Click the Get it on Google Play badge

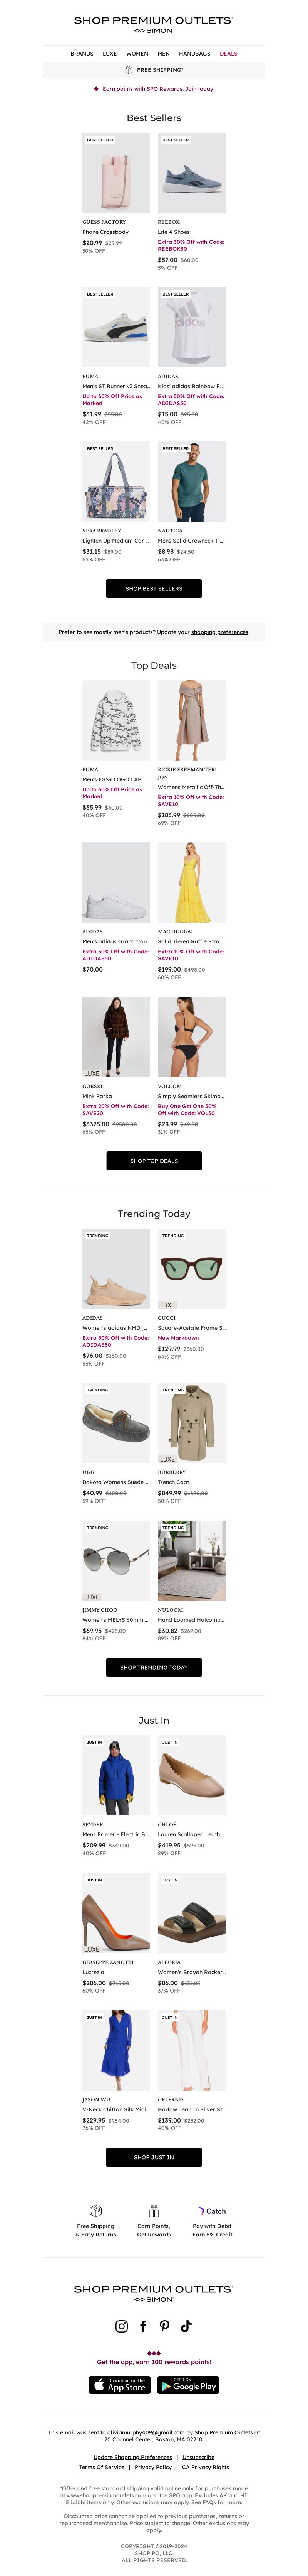pyautogui.click(x=187, y=2386)
